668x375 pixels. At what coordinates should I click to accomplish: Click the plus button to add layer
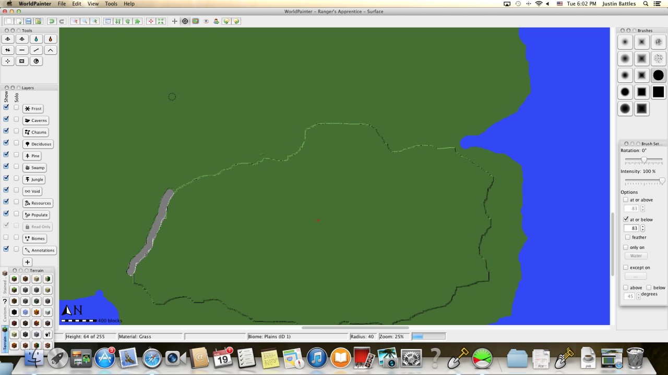[27, 262]
